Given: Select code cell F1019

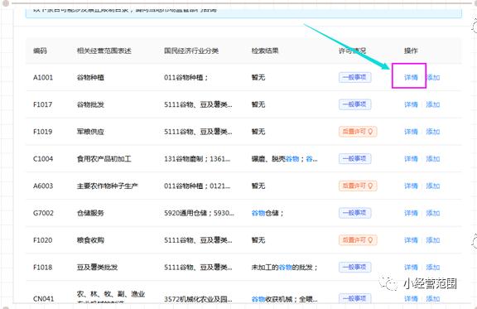Looking at the screenshot, I should 42,132.
